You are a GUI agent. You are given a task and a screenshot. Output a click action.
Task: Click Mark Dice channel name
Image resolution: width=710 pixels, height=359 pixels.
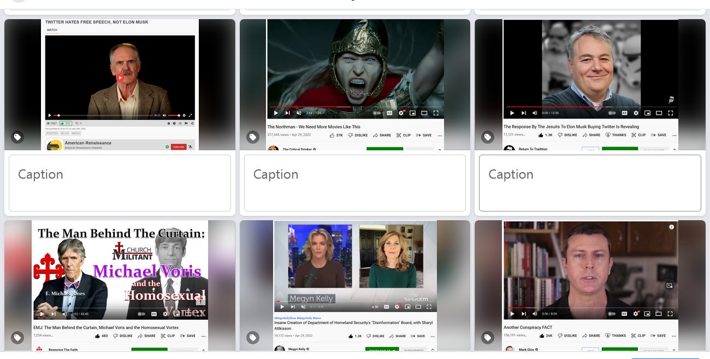(526, 350)
